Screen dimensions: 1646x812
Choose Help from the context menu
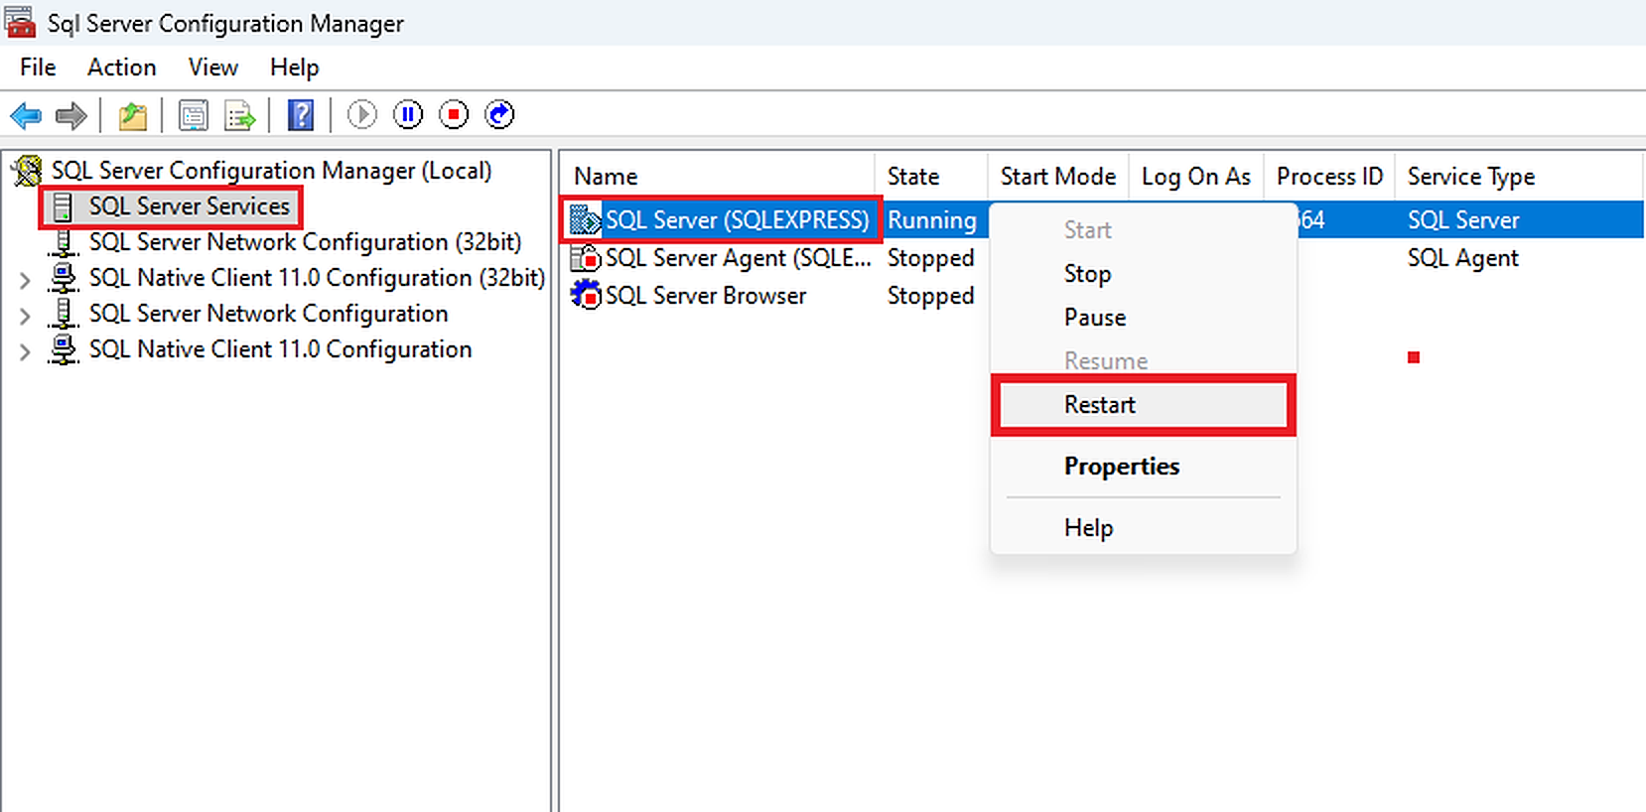pos(1144,528)
